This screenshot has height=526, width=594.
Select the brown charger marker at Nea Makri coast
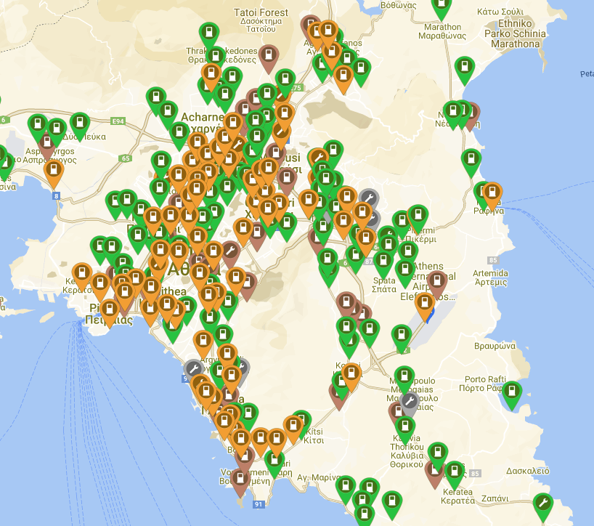pos(472,116)
